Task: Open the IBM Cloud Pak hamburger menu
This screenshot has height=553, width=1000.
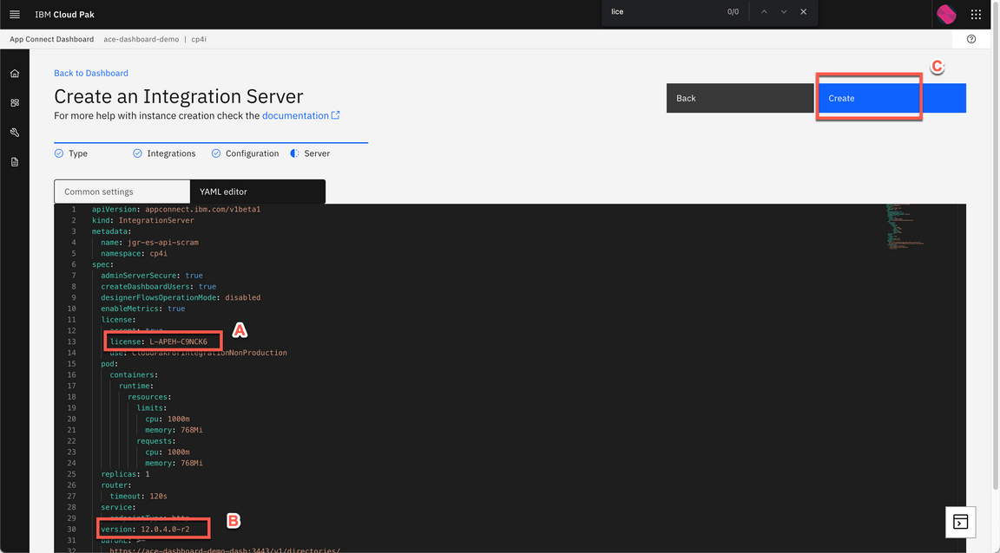Action: (15, 15)
